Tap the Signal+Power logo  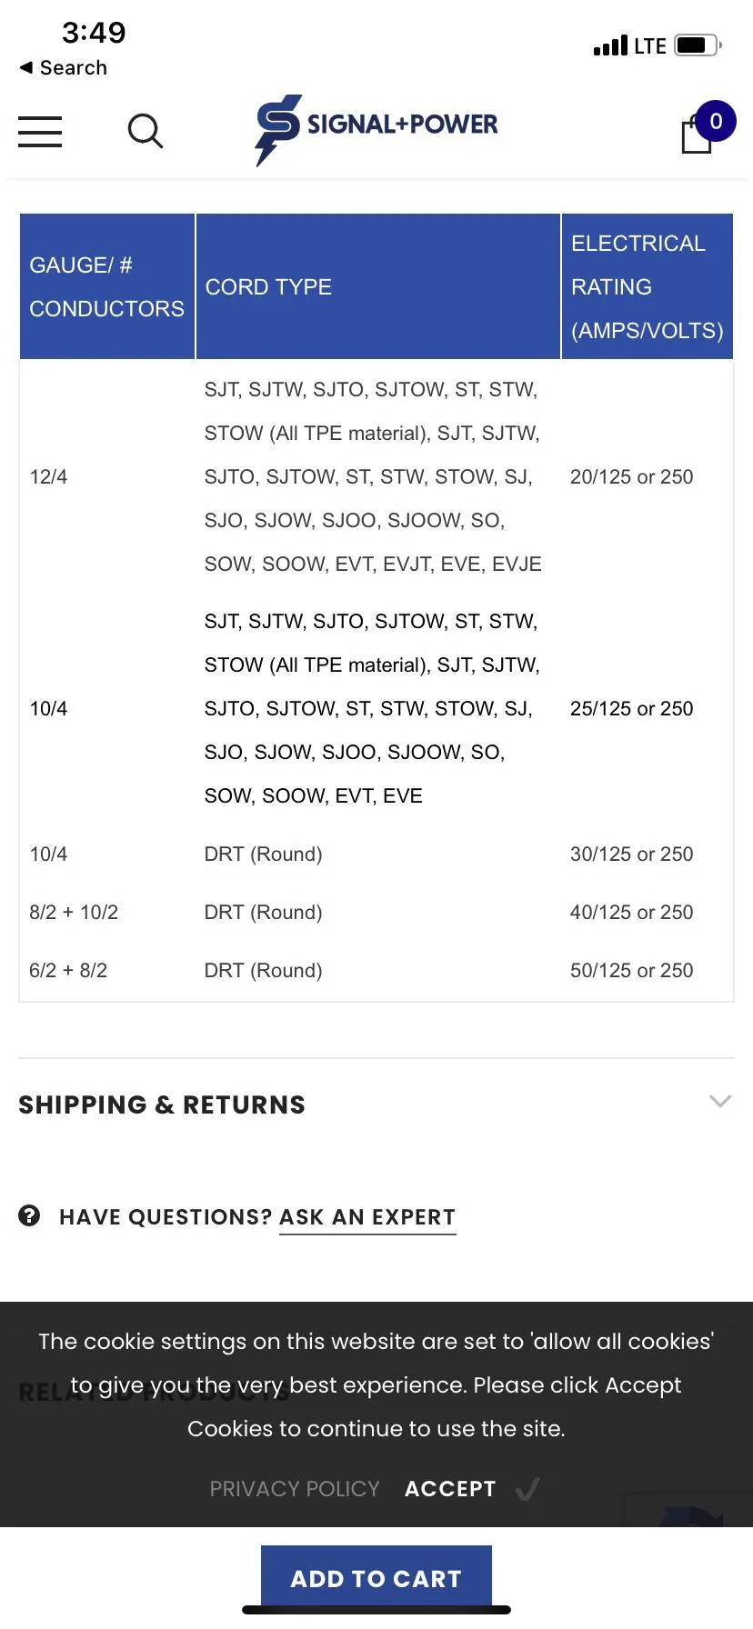(x=376, y=129)
